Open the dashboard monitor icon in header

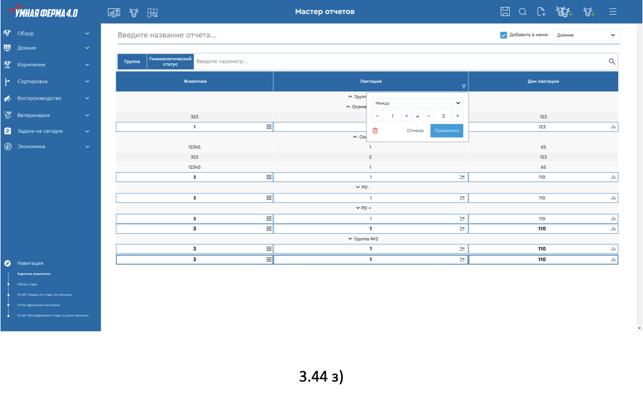(x=114, y=12)
